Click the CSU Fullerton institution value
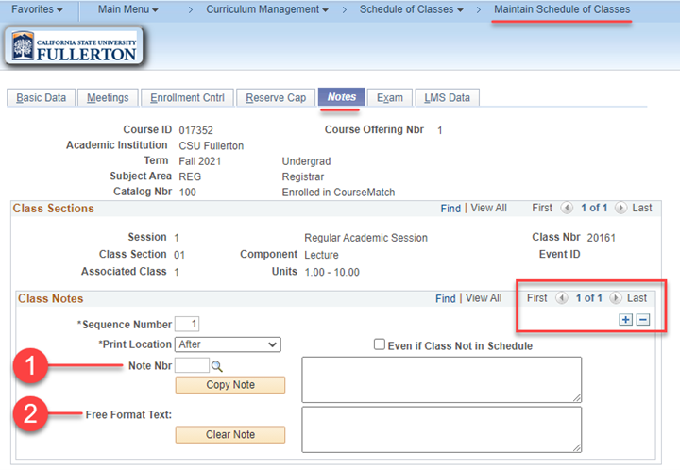The width and height of the screenshot is (680, 470). 212,146
